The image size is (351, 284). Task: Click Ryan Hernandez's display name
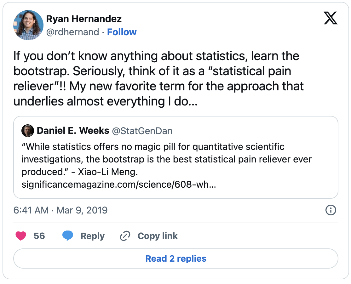(x=83, y=19)
